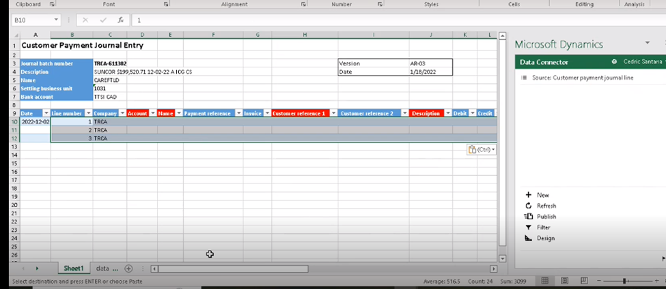
Task: Select the cell with date 2022-12-02
Action: click(x=36, y=121)
